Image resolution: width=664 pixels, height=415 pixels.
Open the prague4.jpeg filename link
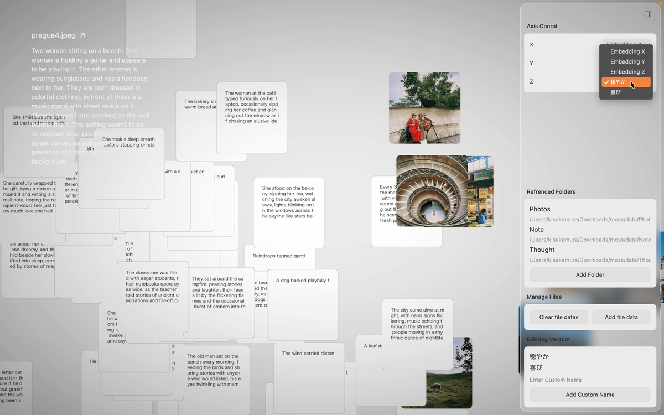pos(53,35)
